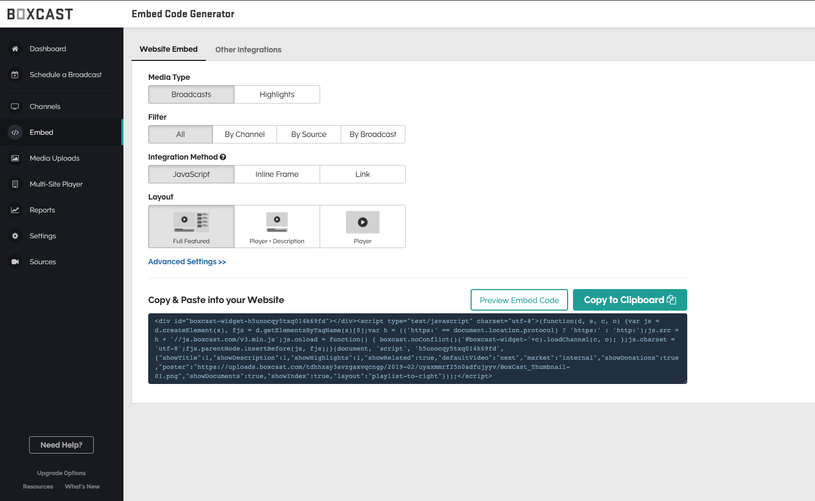Open Reports using the chart icon

click(15, 210)
